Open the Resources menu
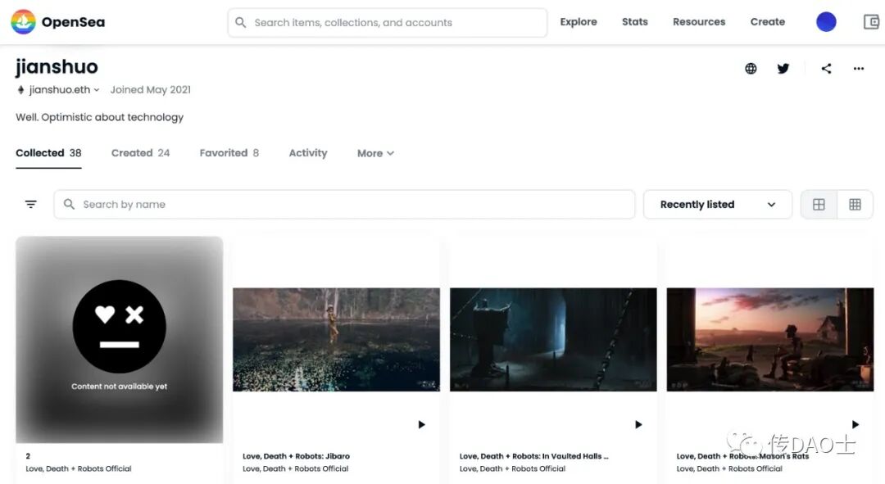Image resolution: width=885 pixels, height=484 pixels. [x=699, y=22]
